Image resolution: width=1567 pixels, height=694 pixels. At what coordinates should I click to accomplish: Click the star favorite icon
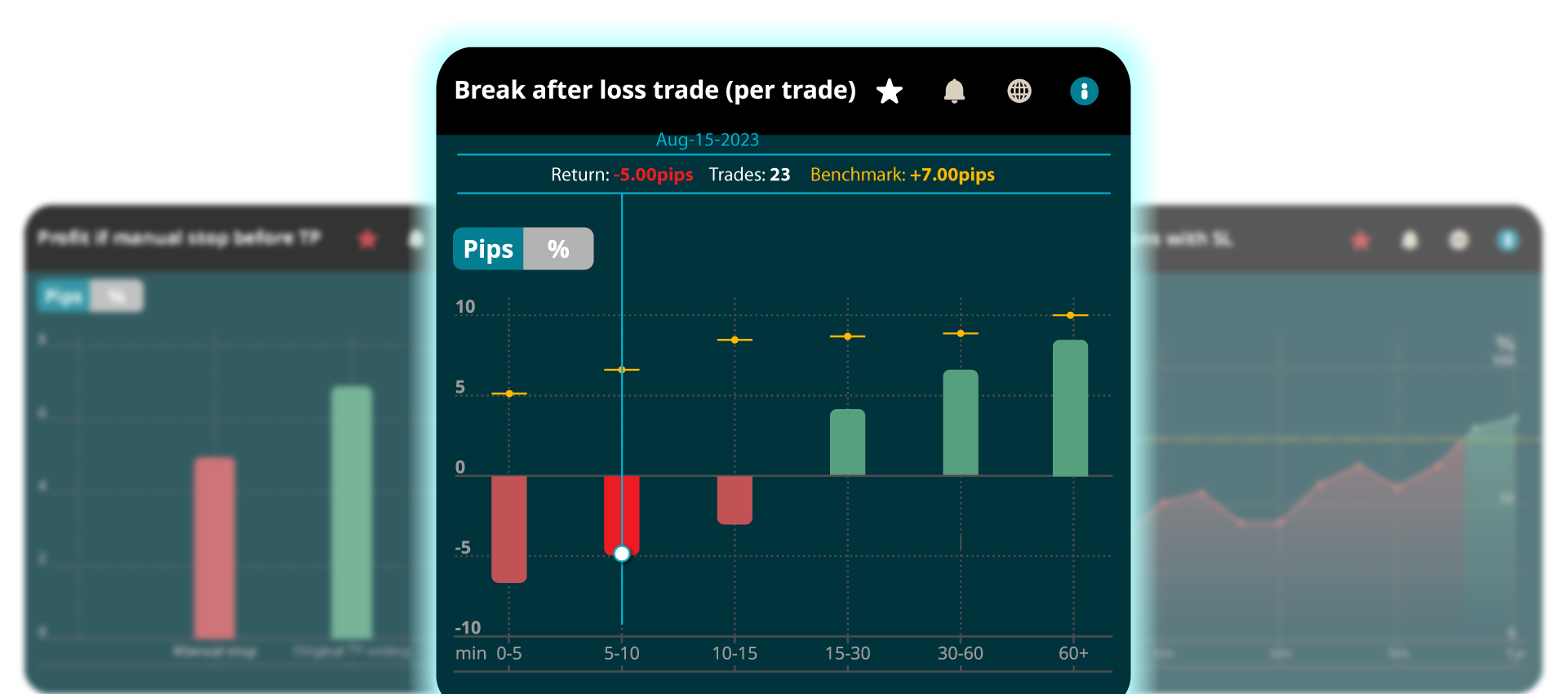[890, 91]
